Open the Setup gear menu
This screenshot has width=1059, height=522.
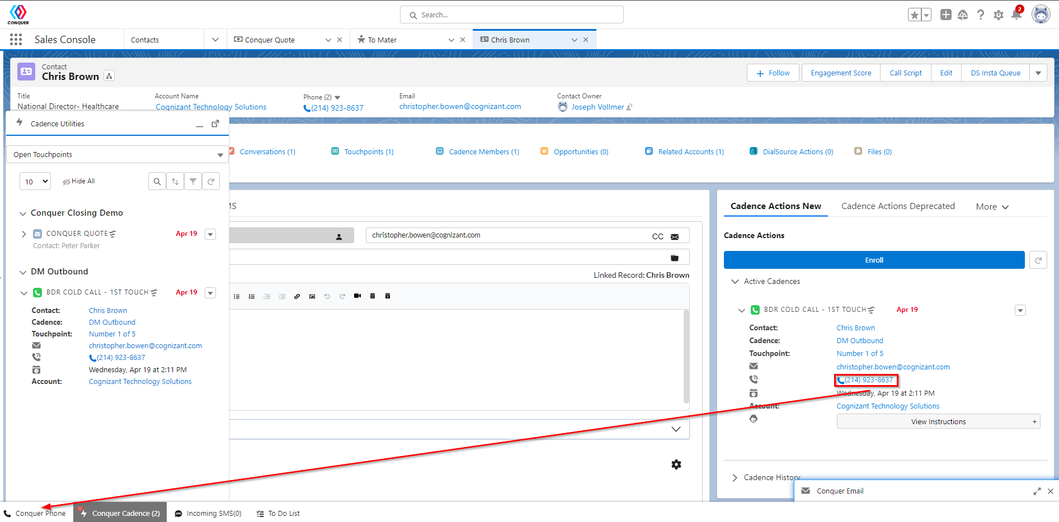tap(999, 15)
